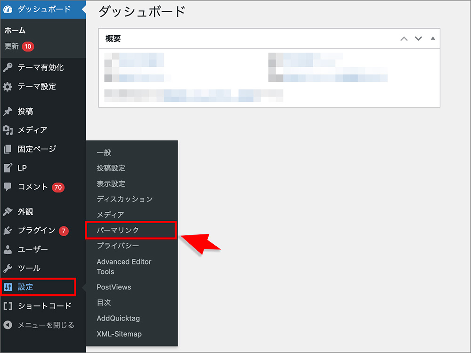The width and height of the screenshot is (471, 353).
Task: Select AddQuicktag in settings submenu
Action: pyautogui.click(x=118, y=318)
